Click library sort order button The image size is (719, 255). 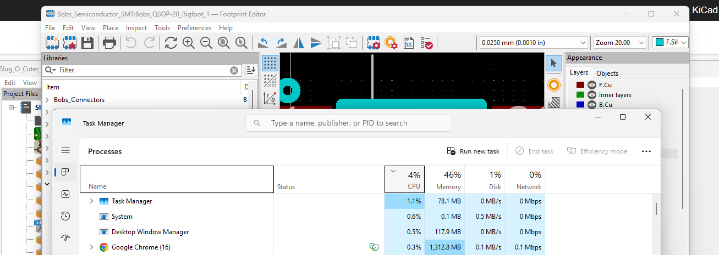251,70
